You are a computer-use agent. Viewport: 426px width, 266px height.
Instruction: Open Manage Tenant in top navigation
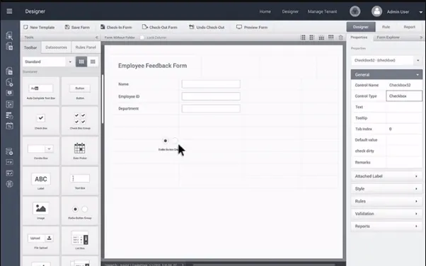(322, 11)
